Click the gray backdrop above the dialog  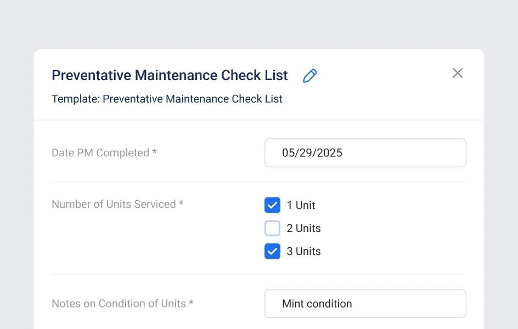tap(259, 25)
